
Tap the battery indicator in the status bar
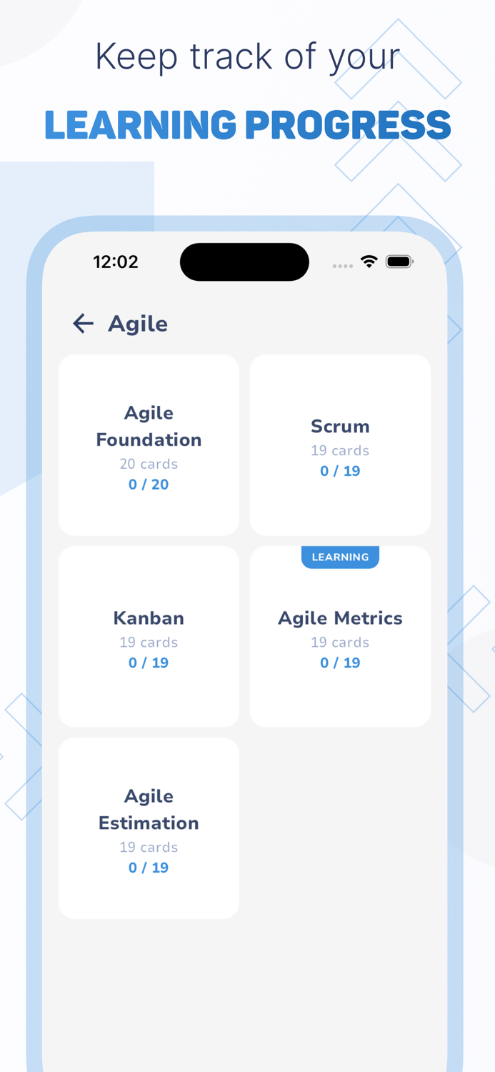399,262
